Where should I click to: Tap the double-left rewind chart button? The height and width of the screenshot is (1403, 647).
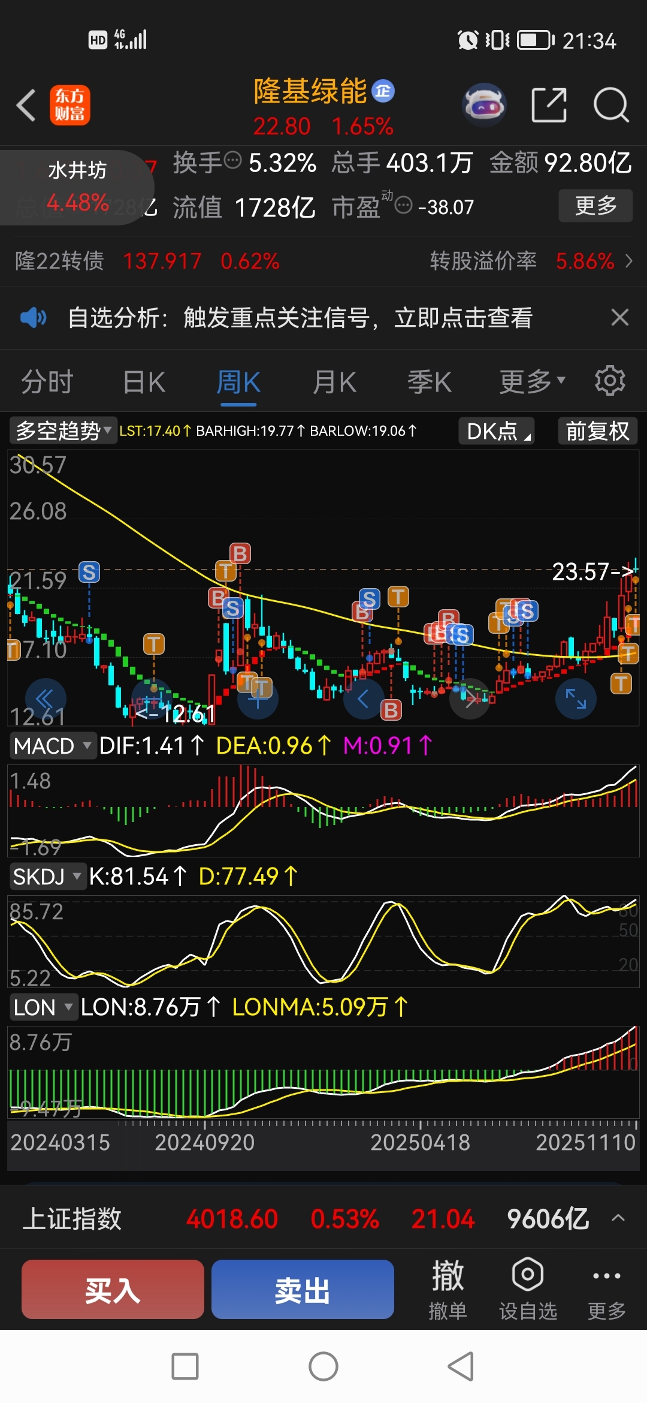click(46, 699)
